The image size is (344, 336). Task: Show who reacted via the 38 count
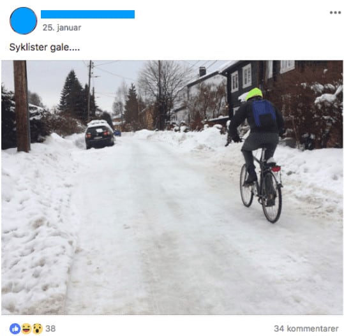(50, 328)
